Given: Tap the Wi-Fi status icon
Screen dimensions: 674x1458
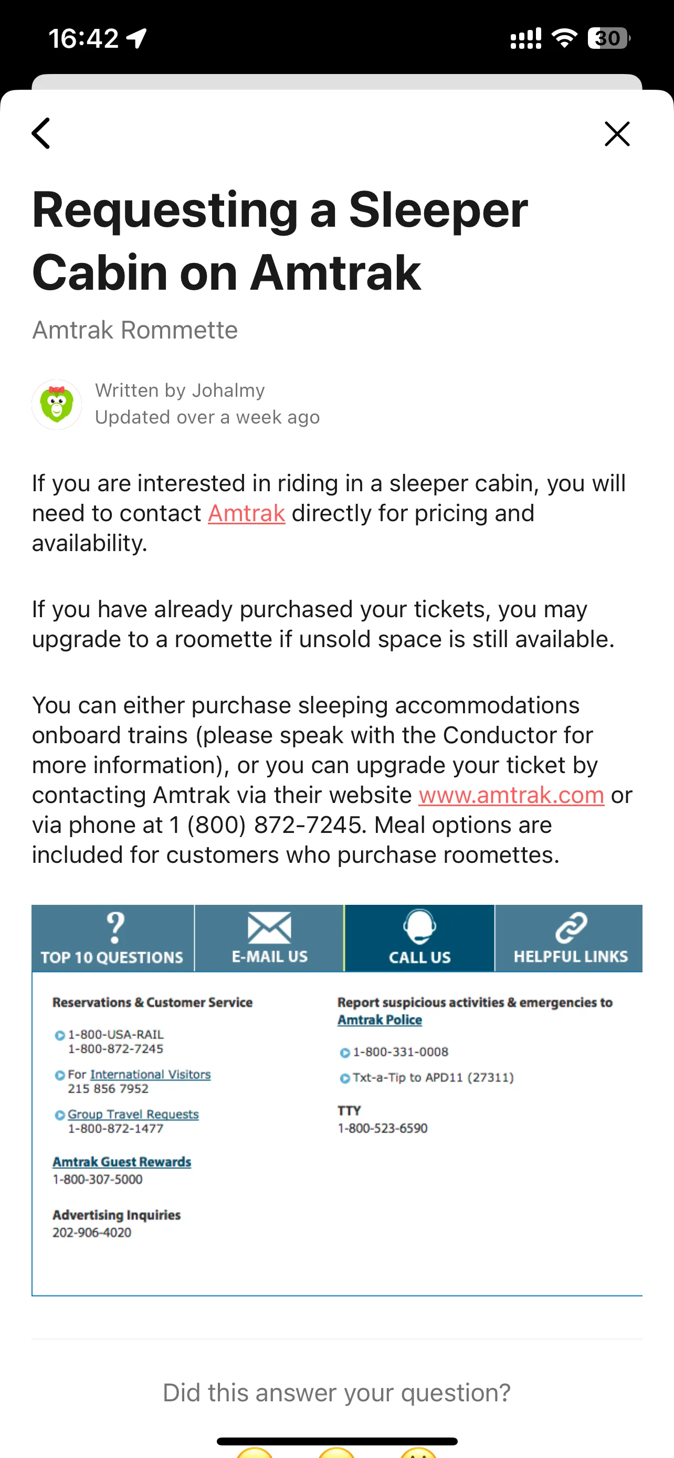Looking at the screenshot, I should pyautogui.click(x=564, y=38).
